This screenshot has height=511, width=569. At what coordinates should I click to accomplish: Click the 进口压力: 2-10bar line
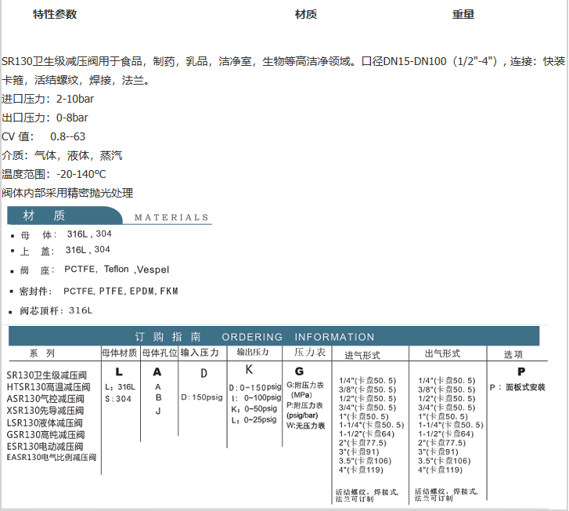point(48,99)
